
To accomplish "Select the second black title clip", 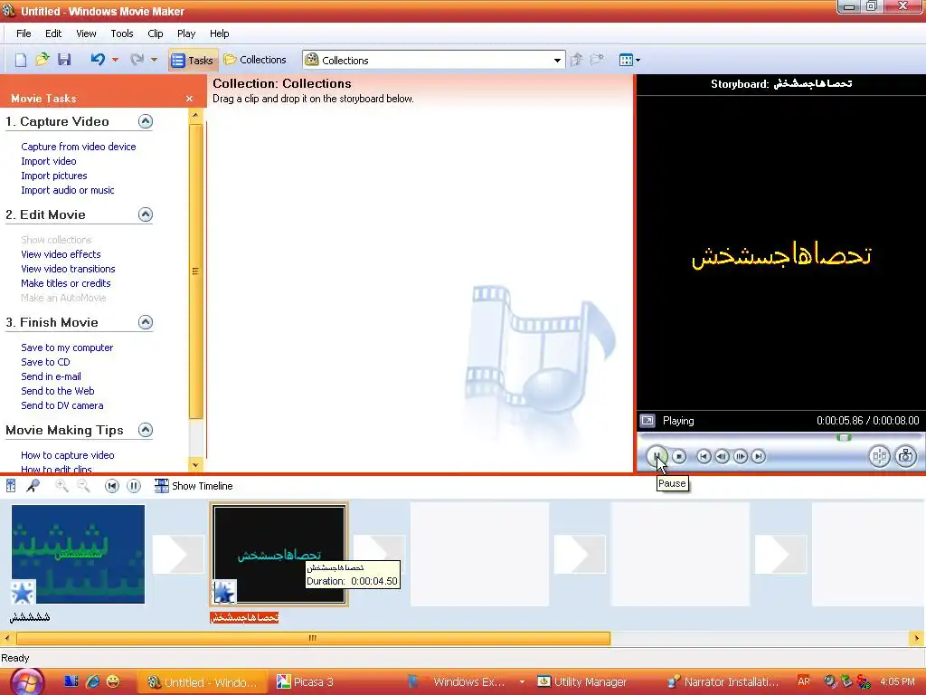I will point(279,555).
